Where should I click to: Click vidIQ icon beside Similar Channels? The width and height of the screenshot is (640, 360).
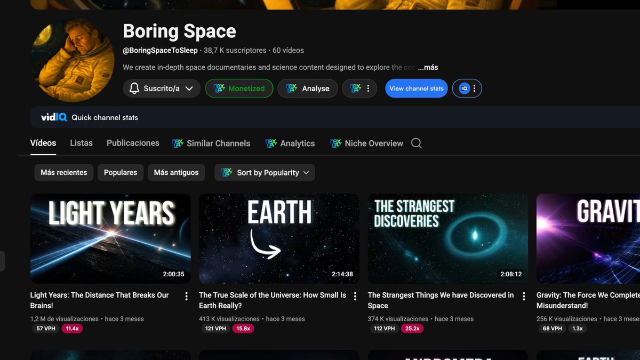178,143
